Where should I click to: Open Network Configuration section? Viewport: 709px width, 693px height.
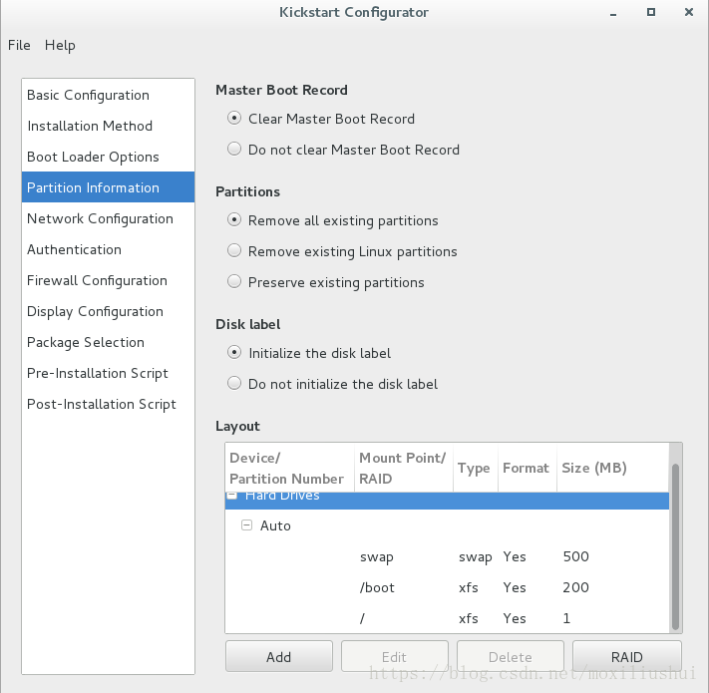tap(108, 218)
